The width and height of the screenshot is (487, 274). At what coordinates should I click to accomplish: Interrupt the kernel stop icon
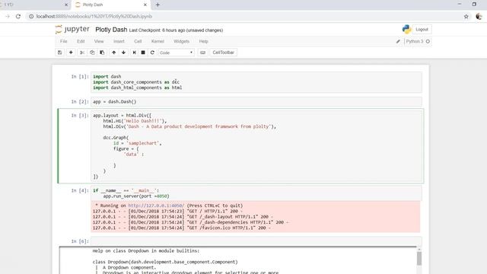143,53
